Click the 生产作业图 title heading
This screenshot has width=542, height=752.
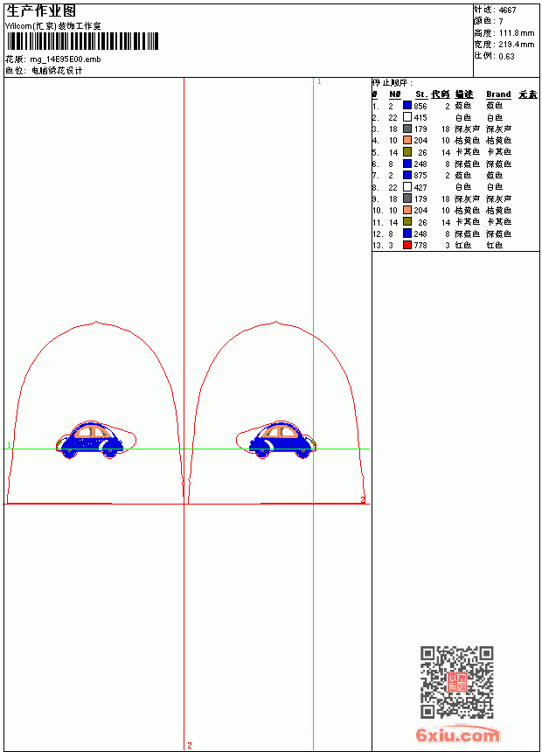pyautogui.click(x=41, y=11)
